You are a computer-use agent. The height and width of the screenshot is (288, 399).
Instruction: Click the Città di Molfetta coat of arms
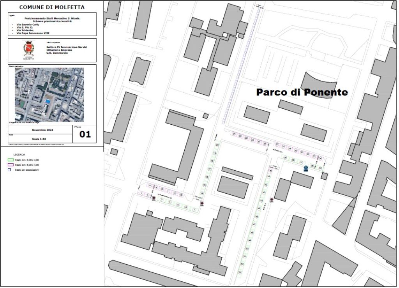29,50
